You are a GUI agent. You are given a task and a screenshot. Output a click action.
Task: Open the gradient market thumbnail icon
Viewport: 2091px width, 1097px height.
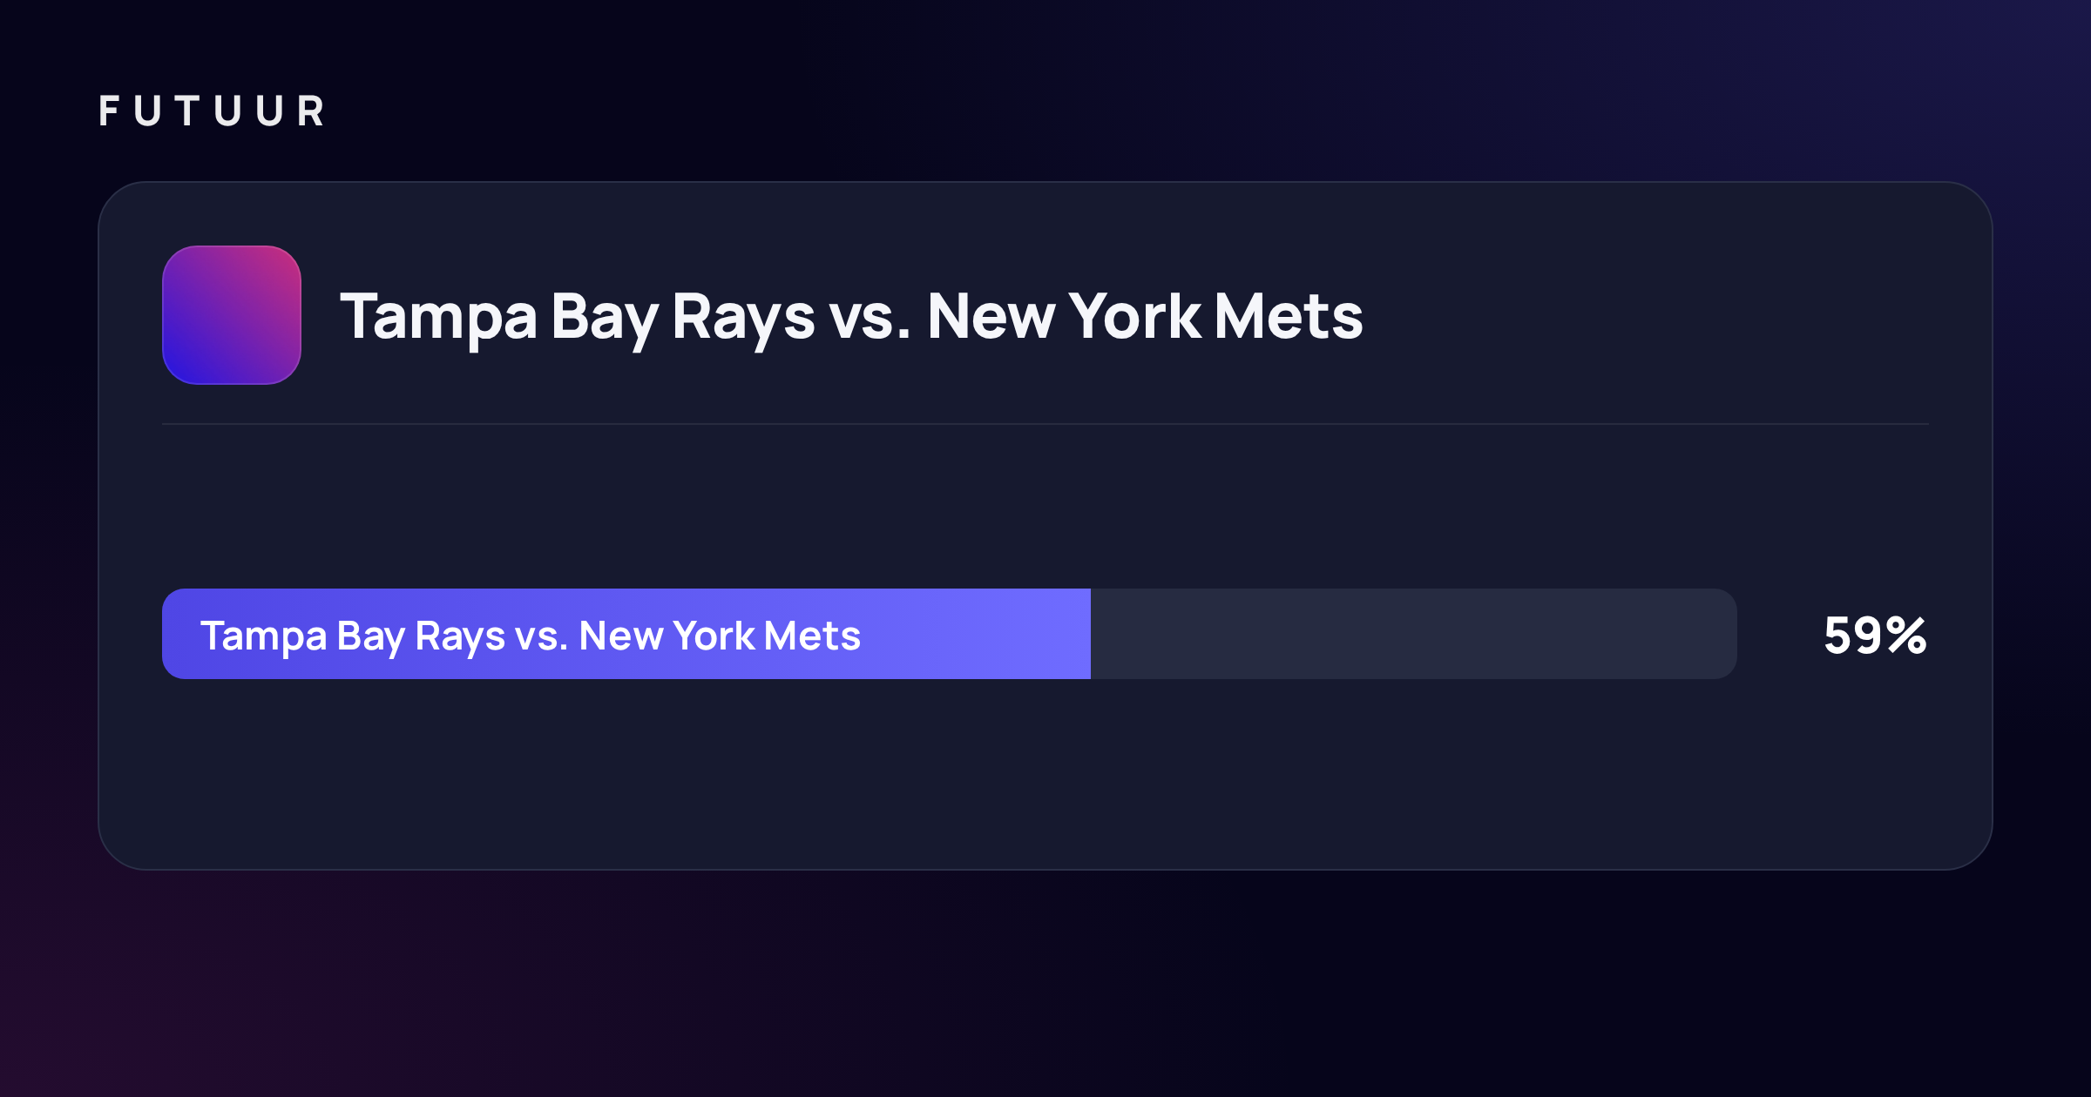(x=232, y=315)
